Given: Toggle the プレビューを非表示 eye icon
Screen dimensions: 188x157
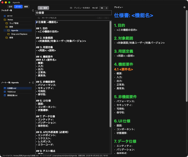Looking at the screenshot, I should pos(71,8).
